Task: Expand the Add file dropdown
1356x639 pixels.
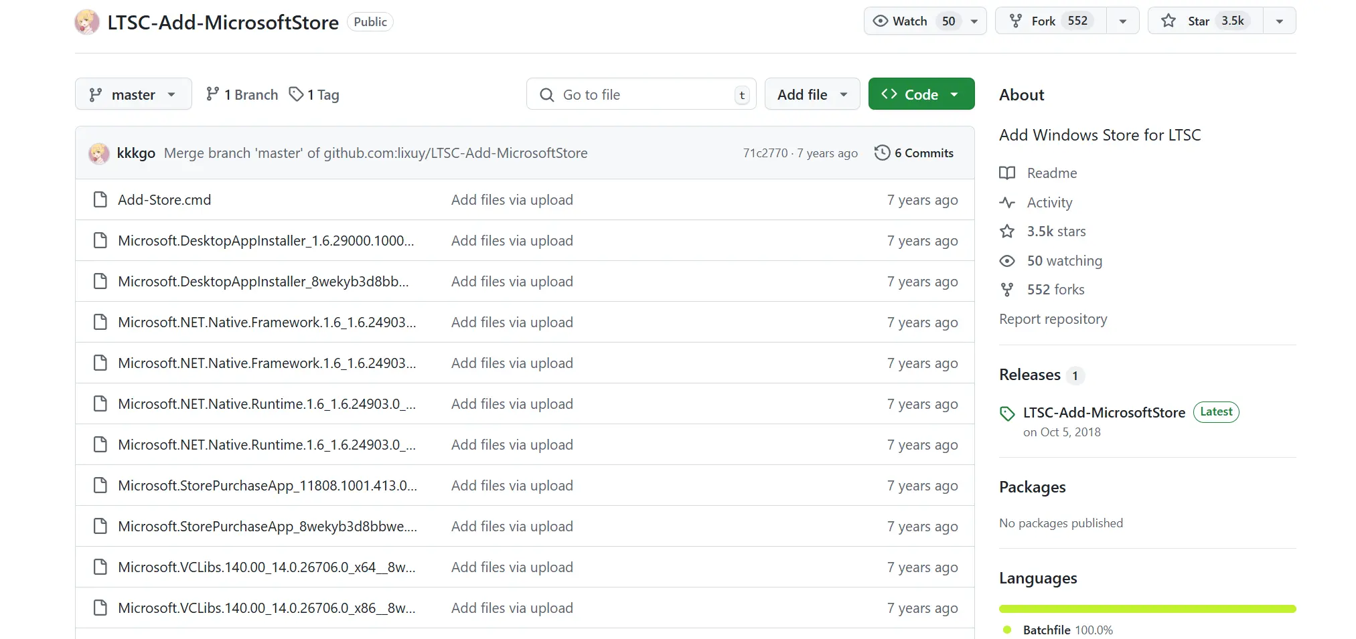Action: (812, 94)
